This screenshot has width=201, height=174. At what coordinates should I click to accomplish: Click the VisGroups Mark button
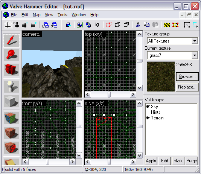178,161
